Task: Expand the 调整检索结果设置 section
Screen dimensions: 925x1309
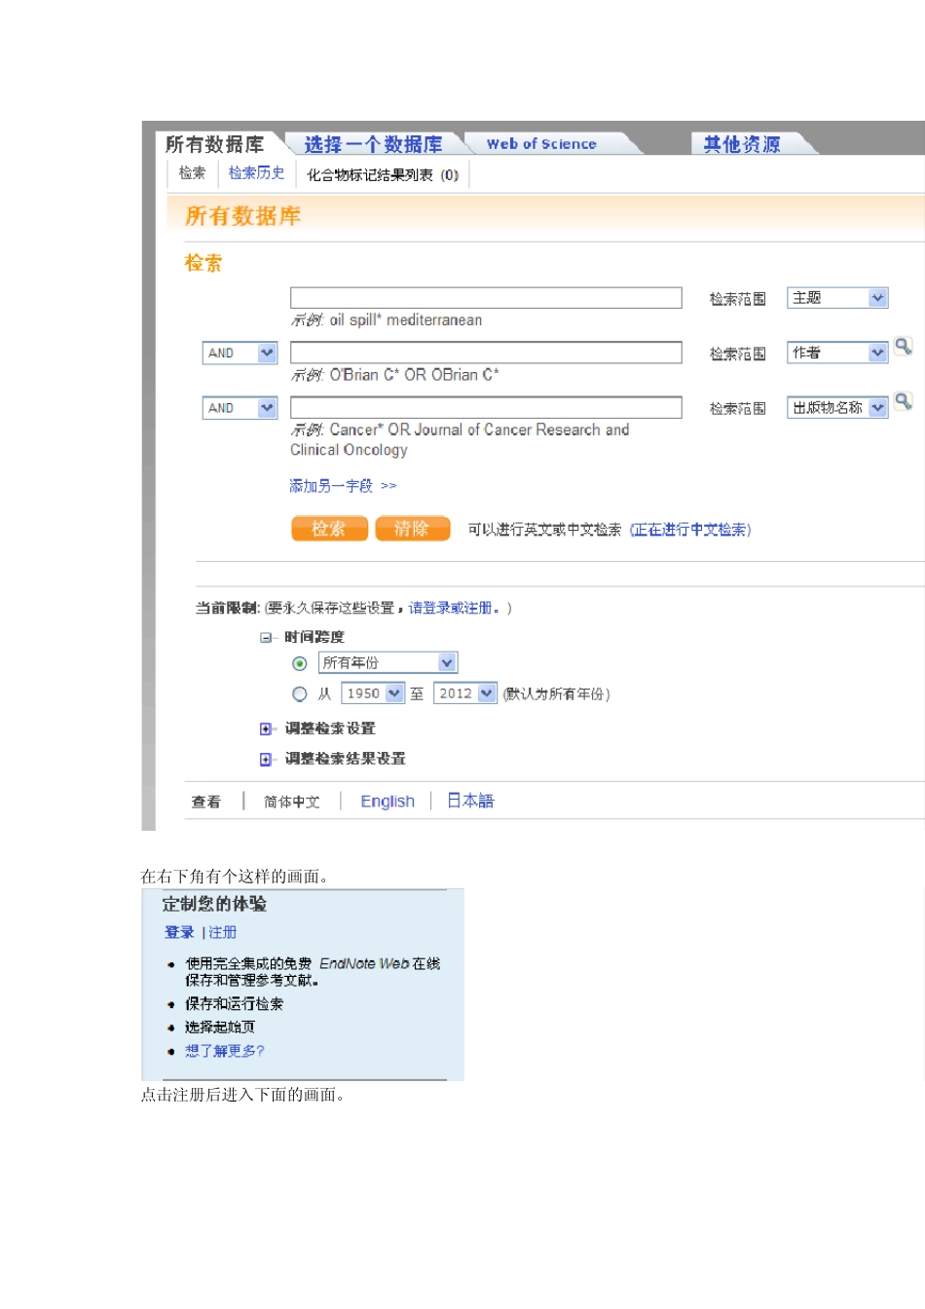Action: pyautogui.click(x=266, y=760)
